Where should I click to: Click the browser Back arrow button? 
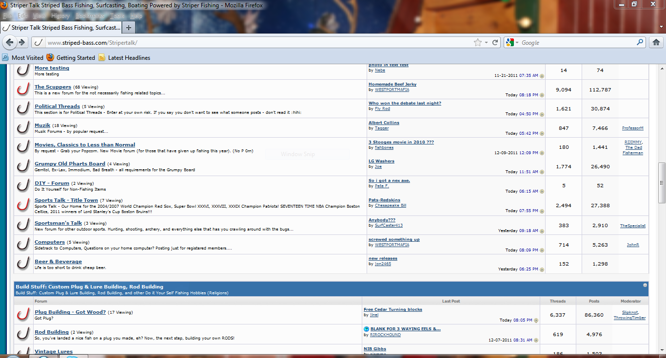click(x=10, y=42)
